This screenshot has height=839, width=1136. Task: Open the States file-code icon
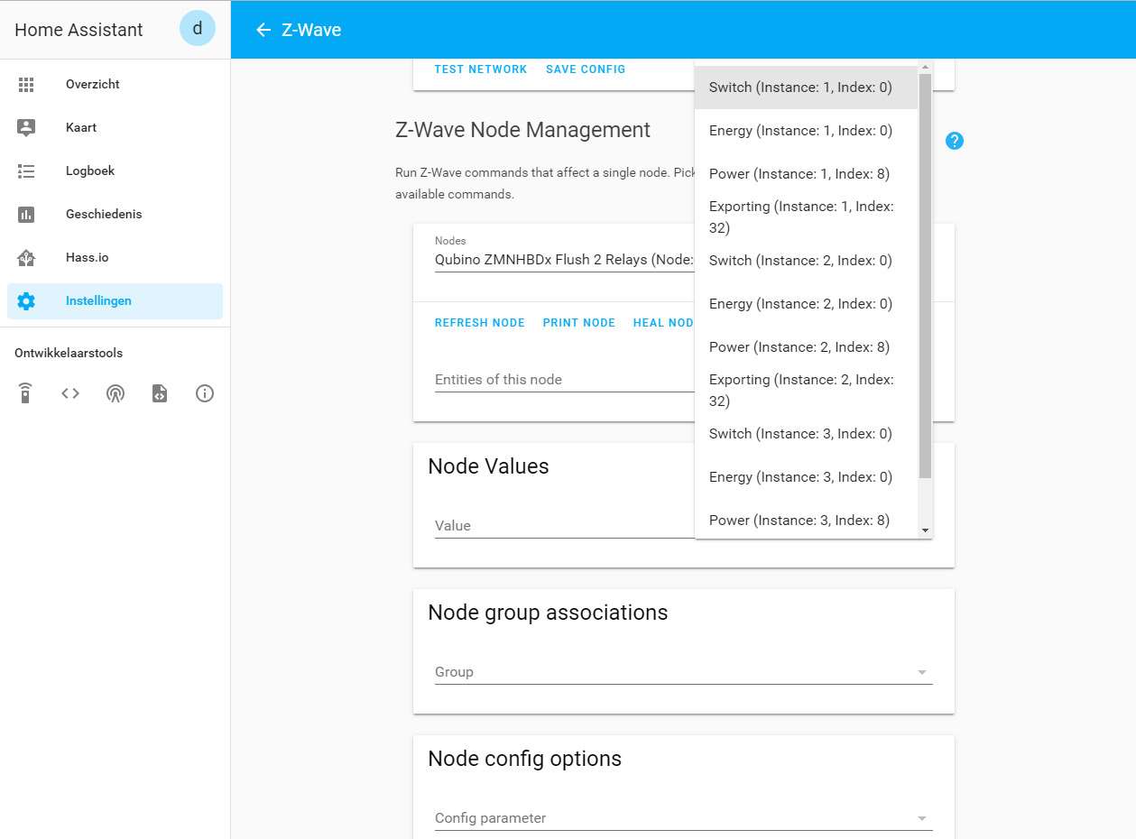[x=160, y=393]
